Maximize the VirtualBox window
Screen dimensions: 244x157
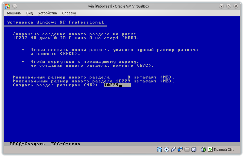coord(228,6)
